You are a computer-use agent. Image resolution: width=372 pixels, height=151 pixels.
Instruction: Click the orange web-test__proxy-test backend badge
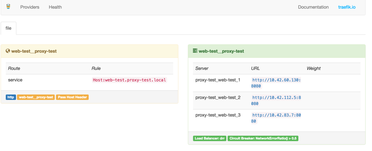click(x=36, y=97)
